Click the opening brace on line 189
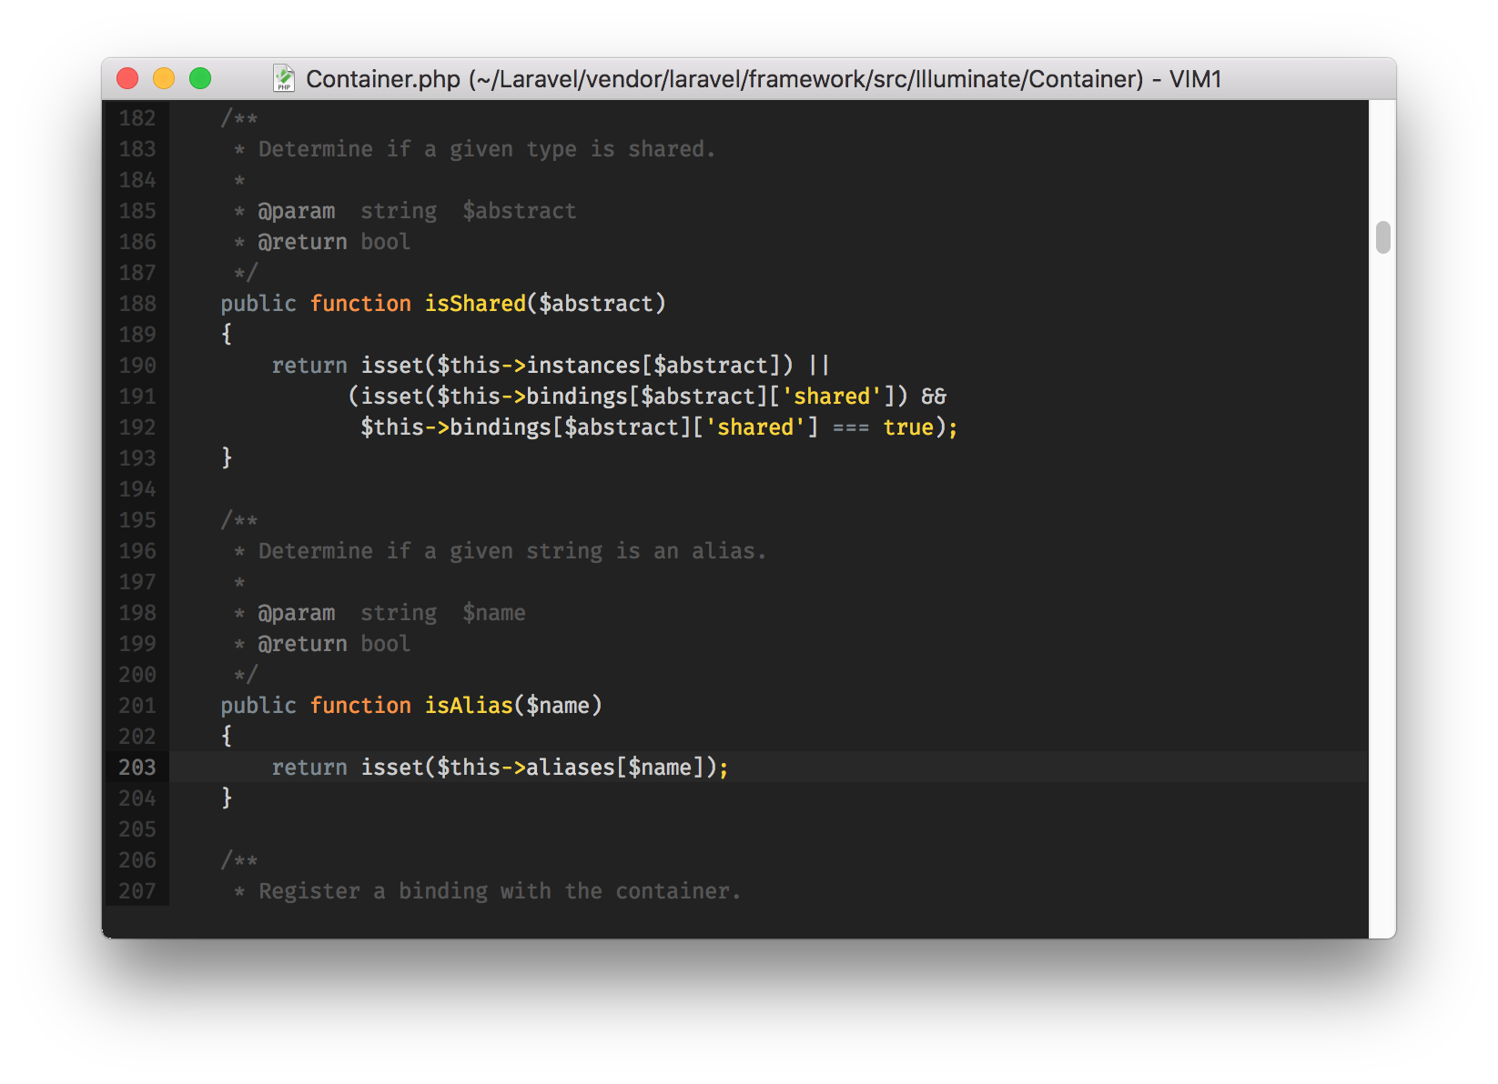 tap(227, 335)
